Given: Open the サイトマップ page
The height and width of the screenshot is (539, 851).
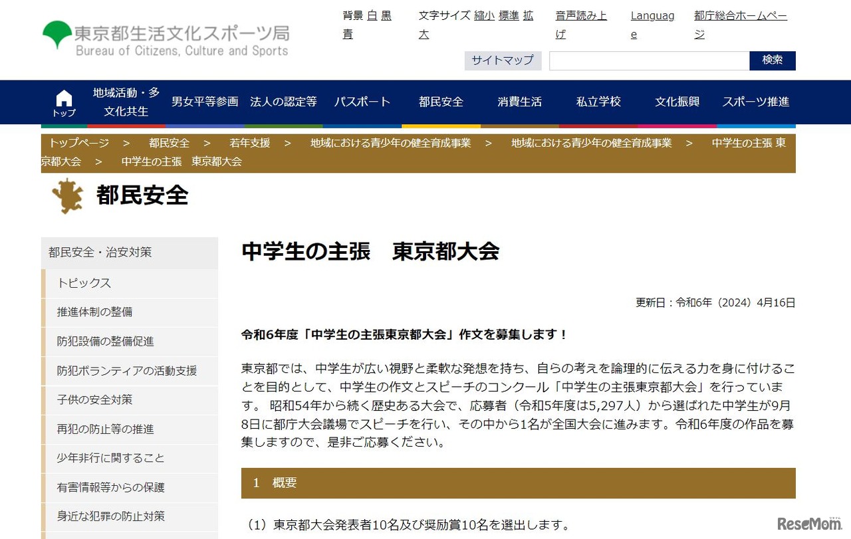Looking at the screenshot, I should (503, 60).
